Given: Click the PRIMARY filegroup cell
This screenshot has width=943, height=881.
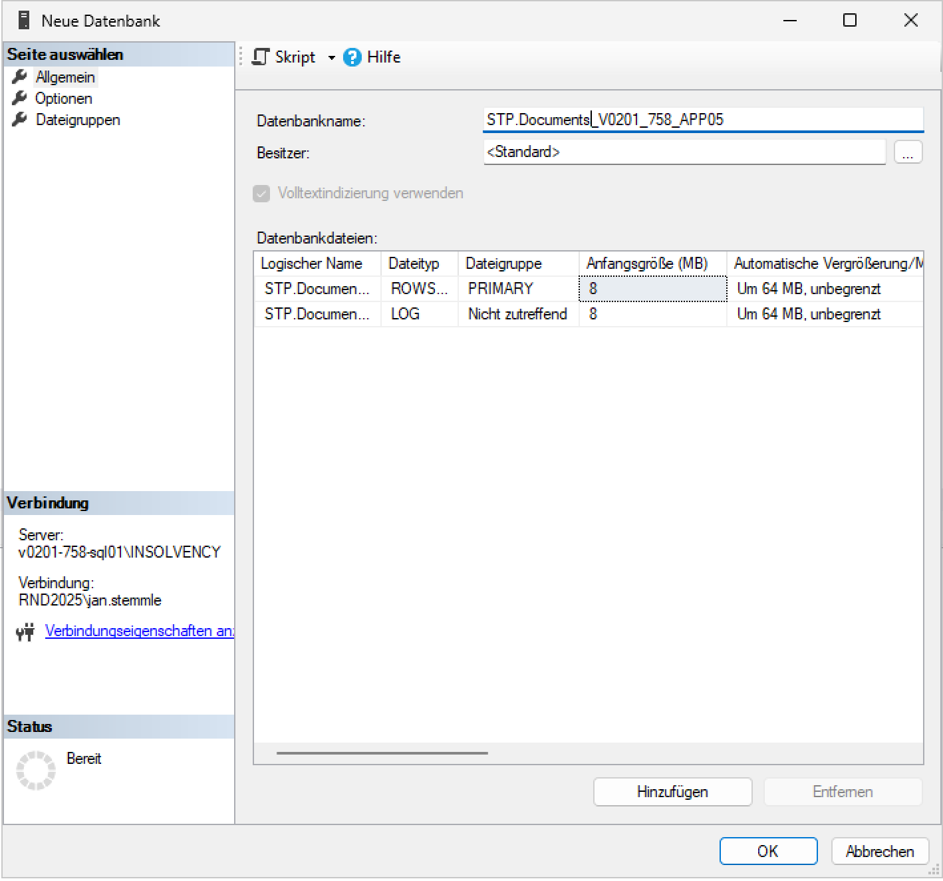Looking at the screenshot, I should 518,289.
